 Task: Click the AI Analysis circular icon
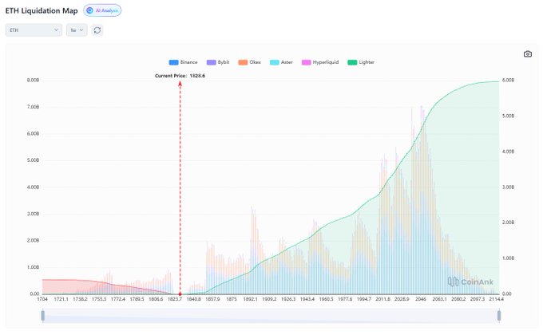click(x=89, y=10)
